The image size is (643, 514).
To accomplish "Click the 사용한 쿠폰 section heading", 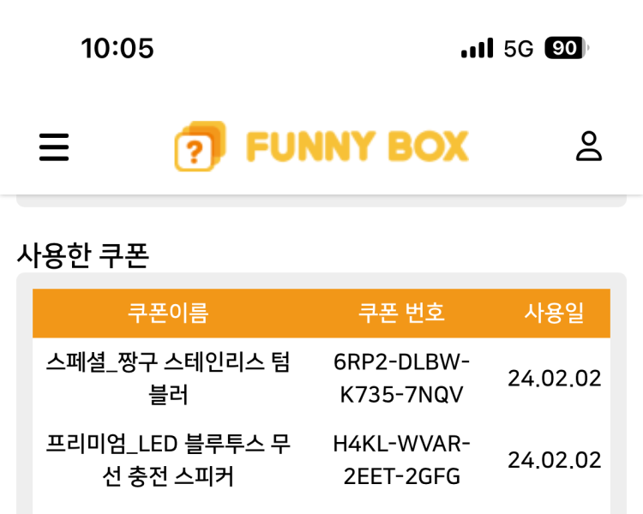I will click(x=83, y=254).
